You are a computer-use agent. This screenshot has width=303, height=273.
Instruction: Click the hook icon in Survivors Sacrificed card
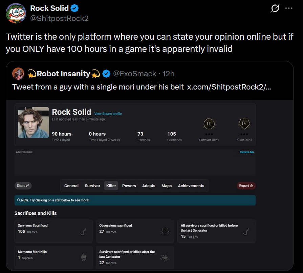point(83,231)
